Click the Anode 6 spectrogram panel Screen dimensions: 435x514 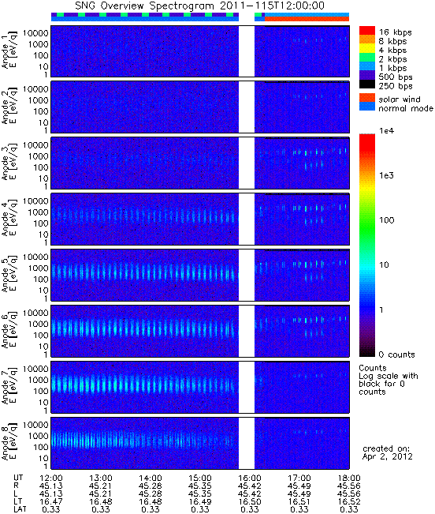point(200,331)
